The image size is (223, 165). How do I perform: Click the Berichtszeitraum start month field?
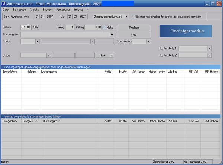coord(42,16)
